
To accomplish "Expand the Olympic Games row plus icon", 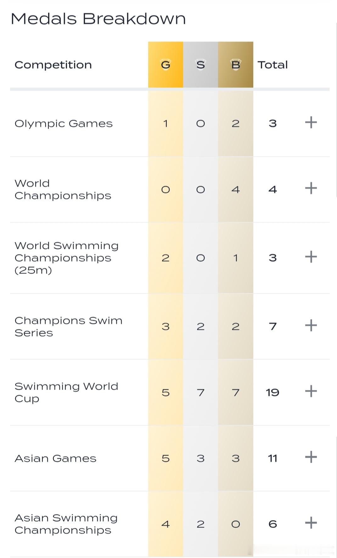I will (311, 122).
